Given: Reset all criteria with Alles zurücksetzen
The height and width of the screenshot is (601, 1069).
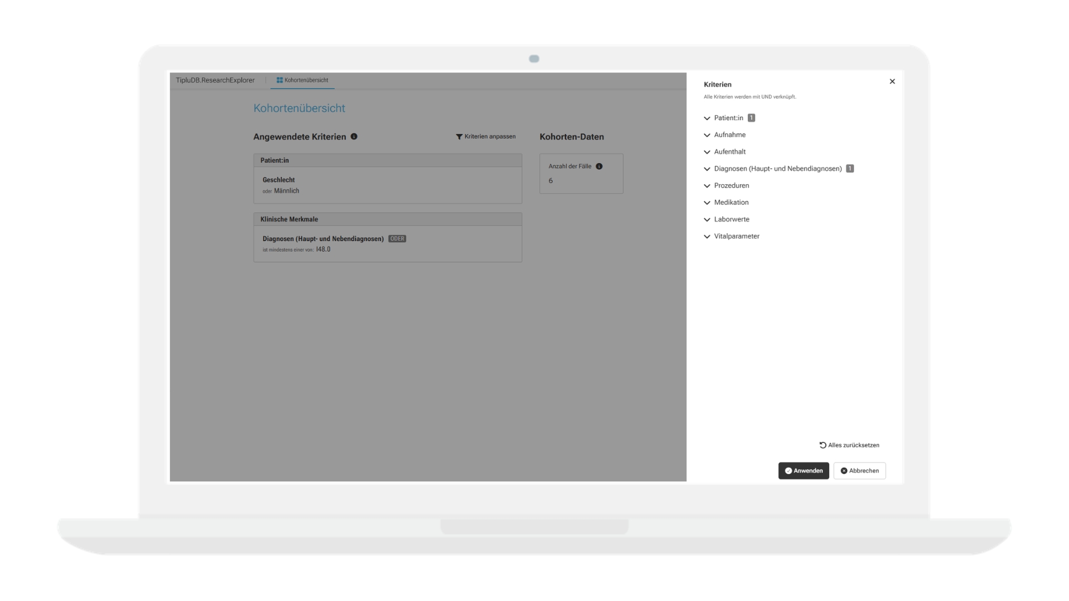Looking at the screenshot, I should pos(849,445).
